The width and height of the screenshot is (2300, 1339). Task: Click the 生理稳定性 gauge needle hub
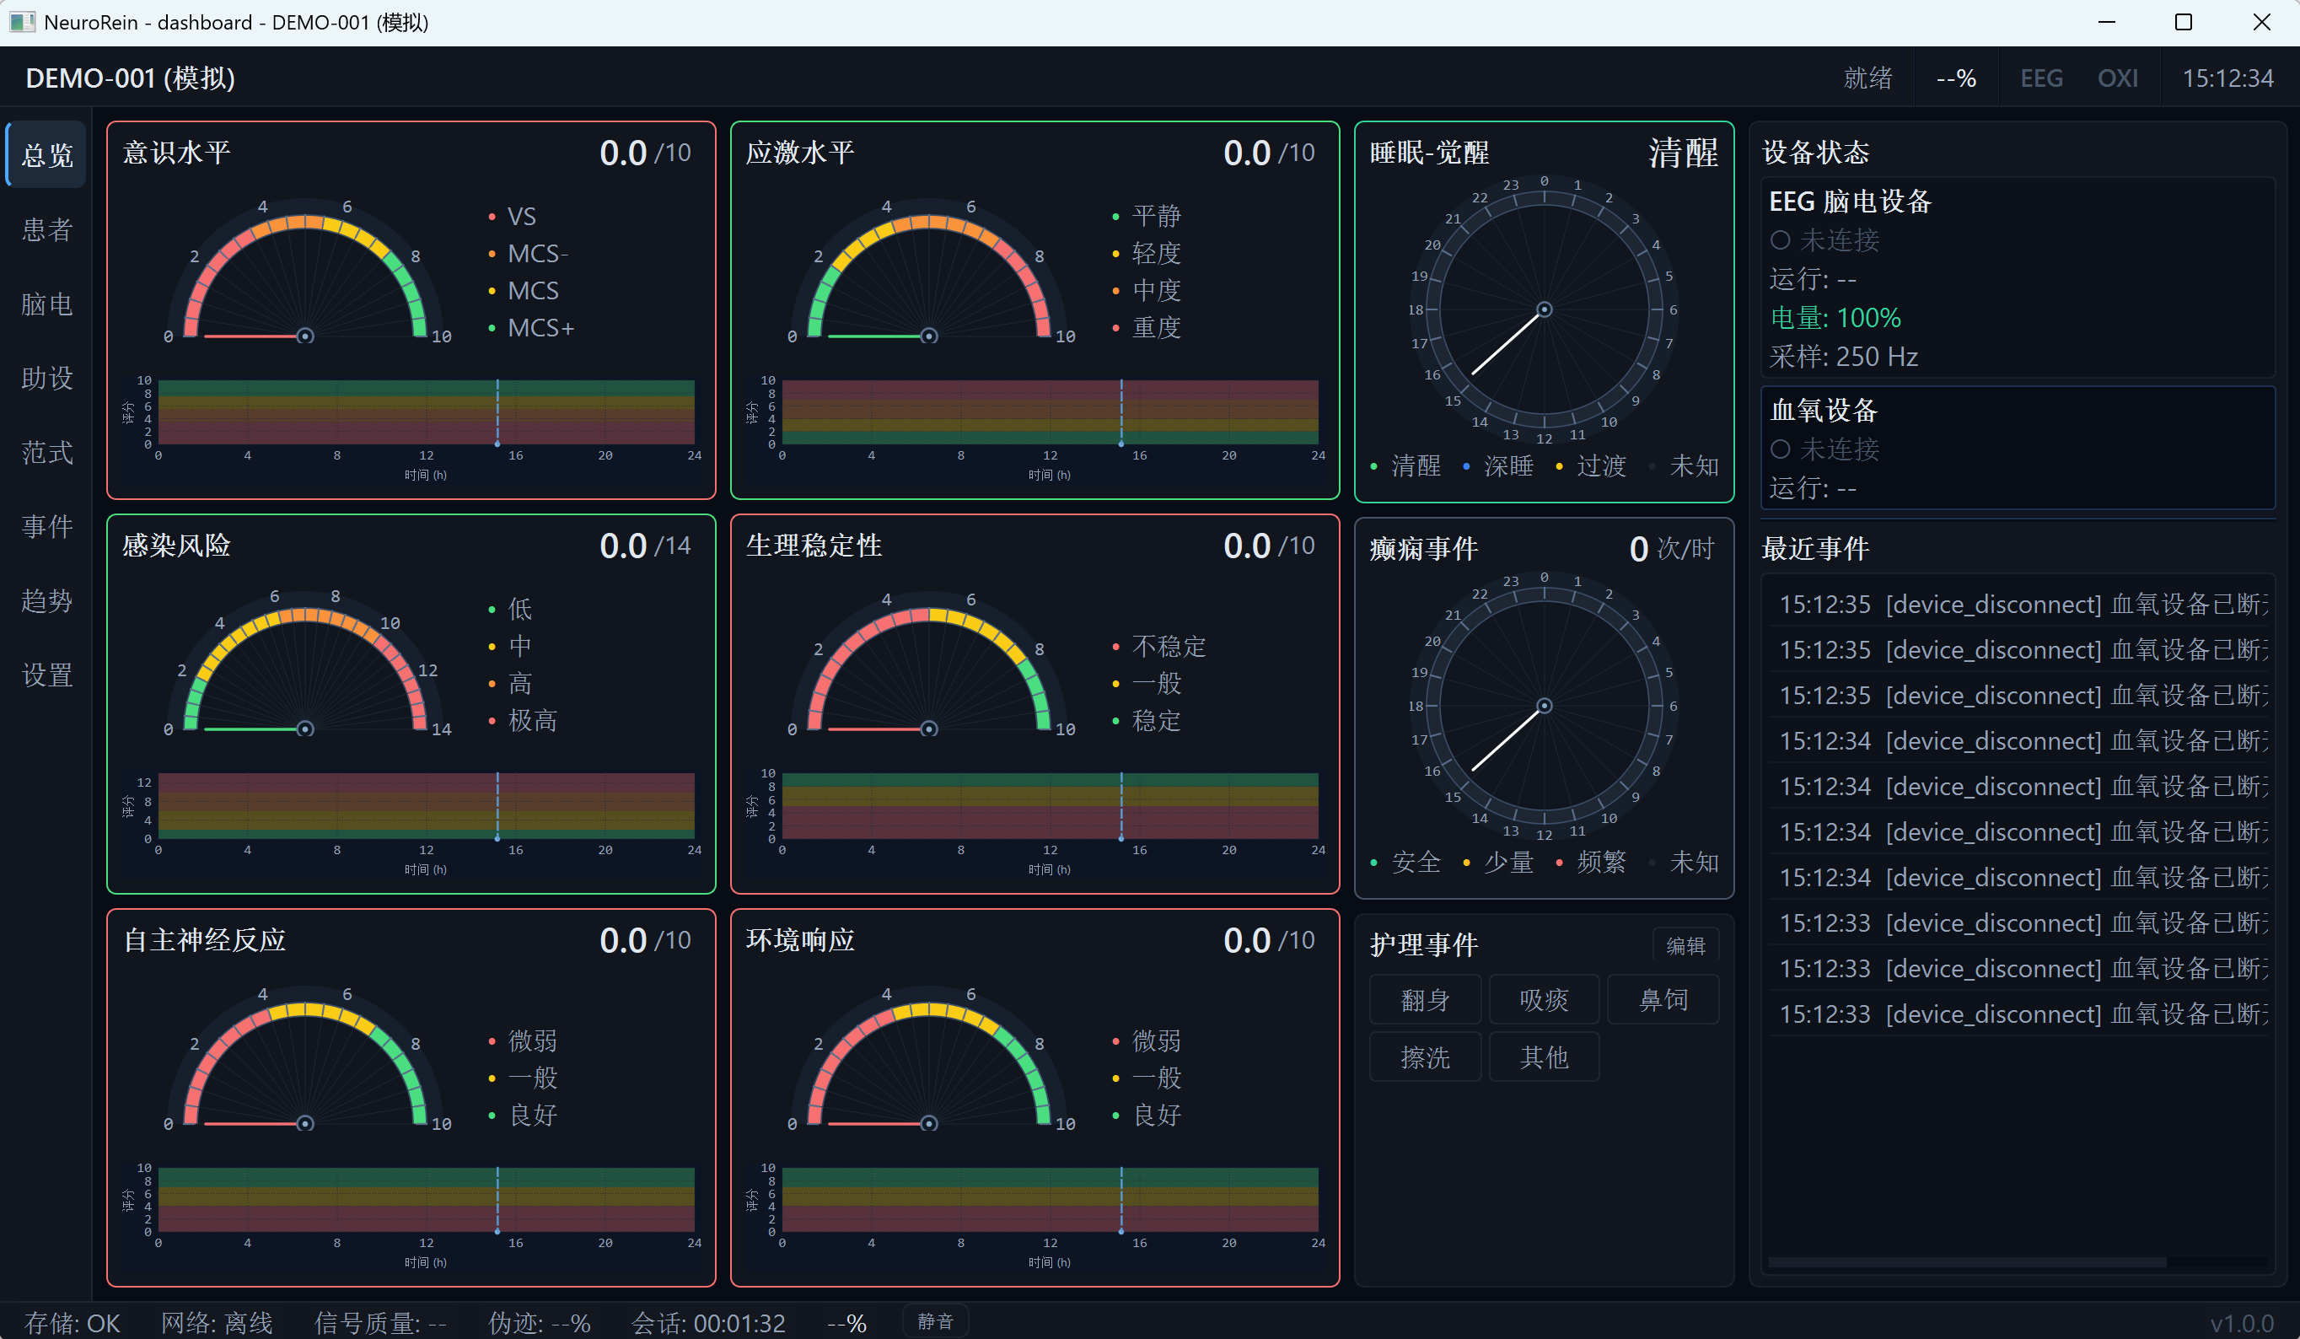click(929, 729)
